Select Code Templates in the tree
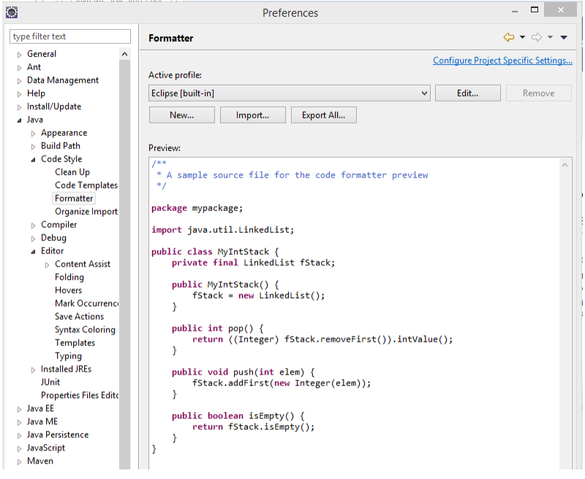 tap(86, 185)
